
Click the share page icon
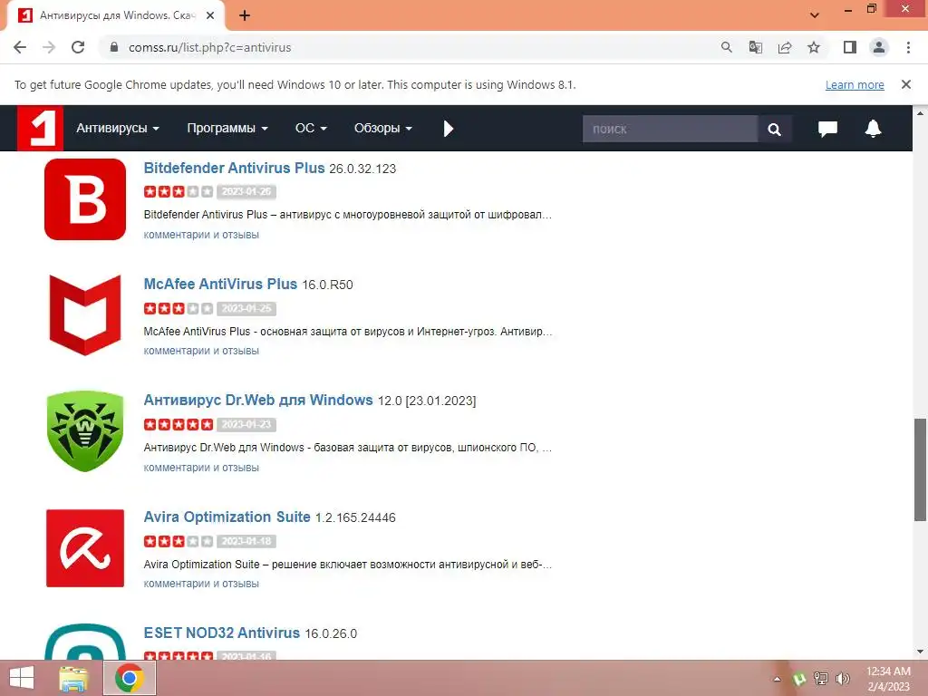click(x=785, y=47)
